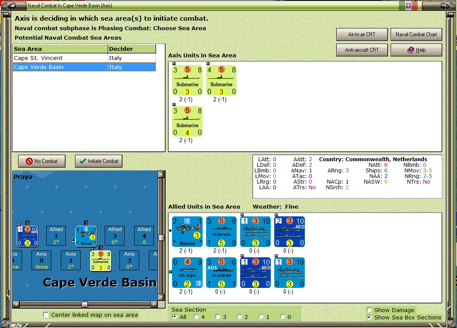Select Sea Section 0 radio button
The width and height of the screenshot is (457, 328).
click(282, 317)
